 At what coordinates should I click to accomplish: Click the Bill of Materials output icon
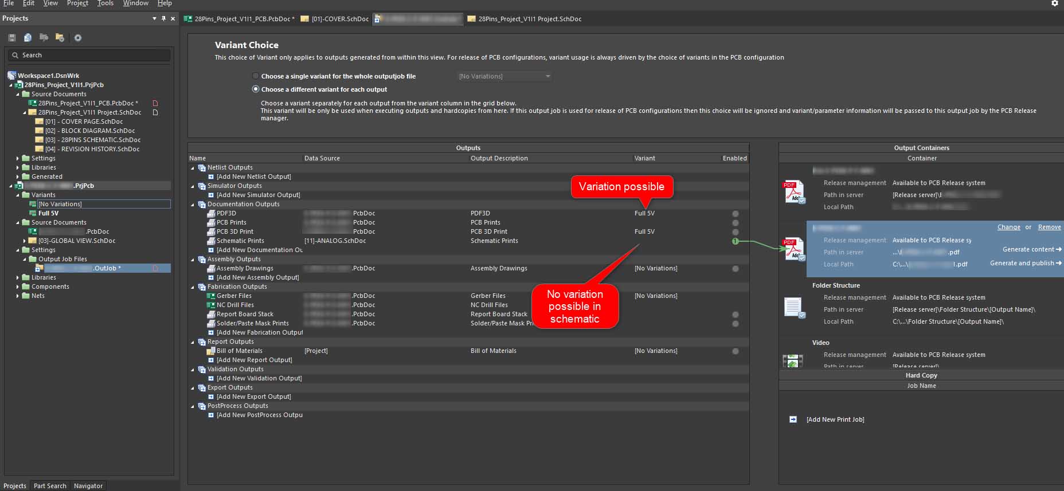point(211,351)
